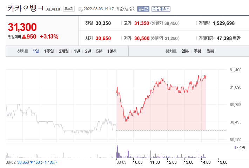Click the 코스피 market badge

pos(69,9)
